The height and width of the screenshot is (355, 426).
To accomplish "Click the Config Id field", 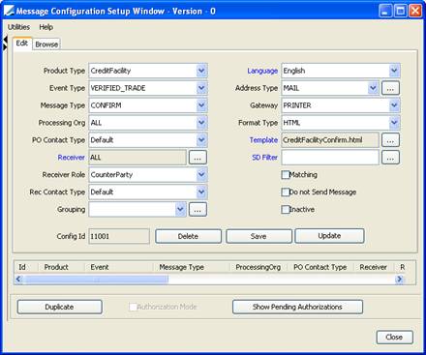I will [119, 236].
